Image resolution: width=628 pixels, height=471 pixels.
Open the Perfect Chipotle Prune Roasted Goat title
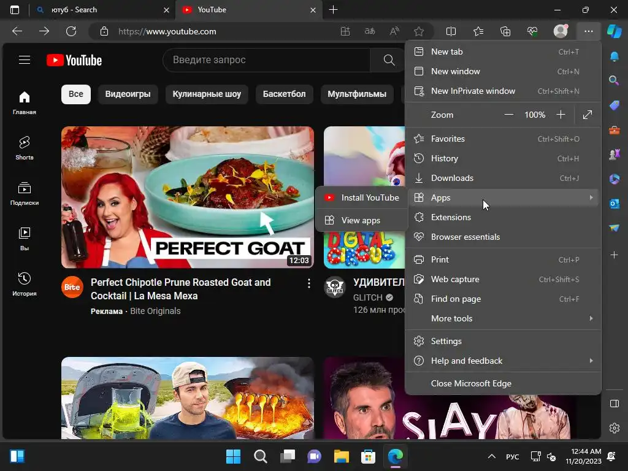181,289
